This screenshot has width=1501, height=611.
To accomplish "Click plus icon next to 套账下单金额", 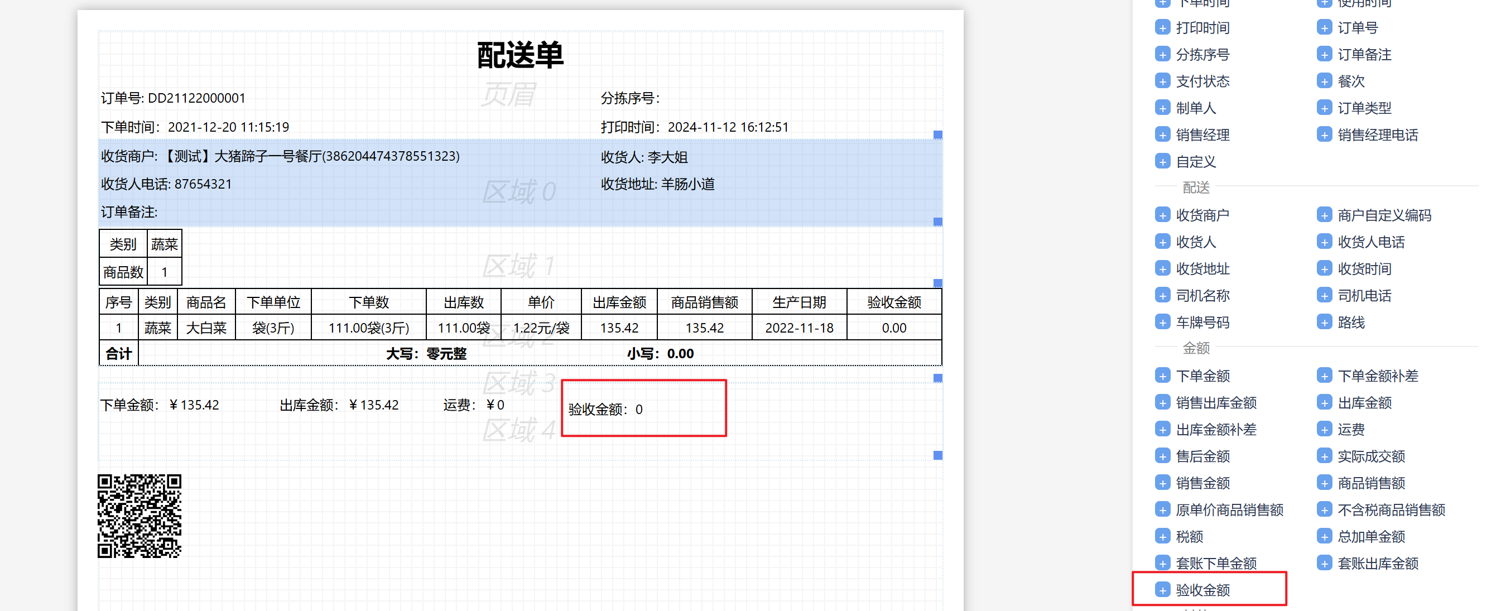I will click(x=1162, y=563).
